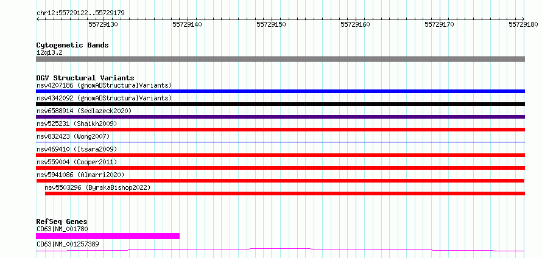542x258 pixels.
Task: Select the gray 12q13.2 cytogenetic band bar
Action: pyautogui.click(x=280, y=59)
